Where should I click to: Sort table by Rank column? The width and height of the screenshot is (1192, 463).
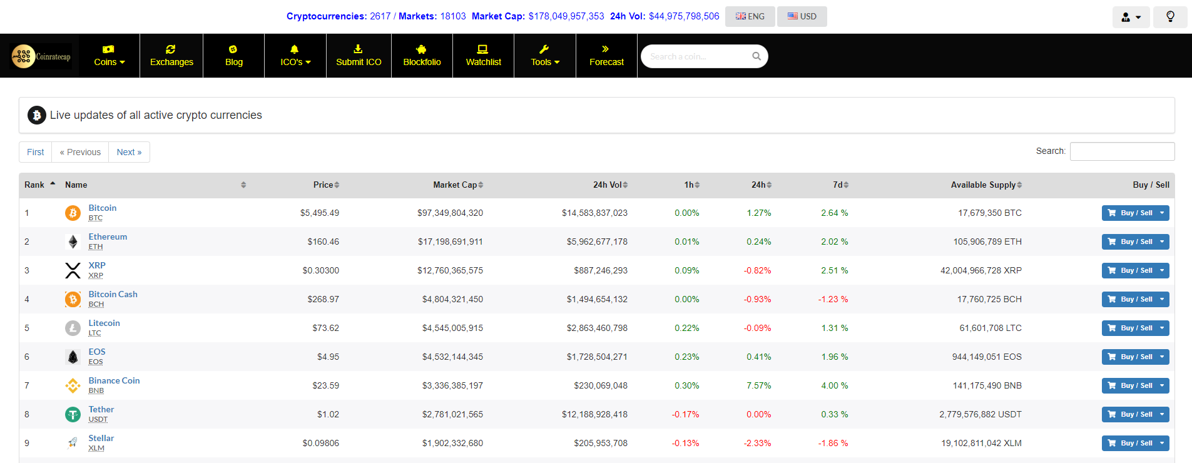point(39,185)
